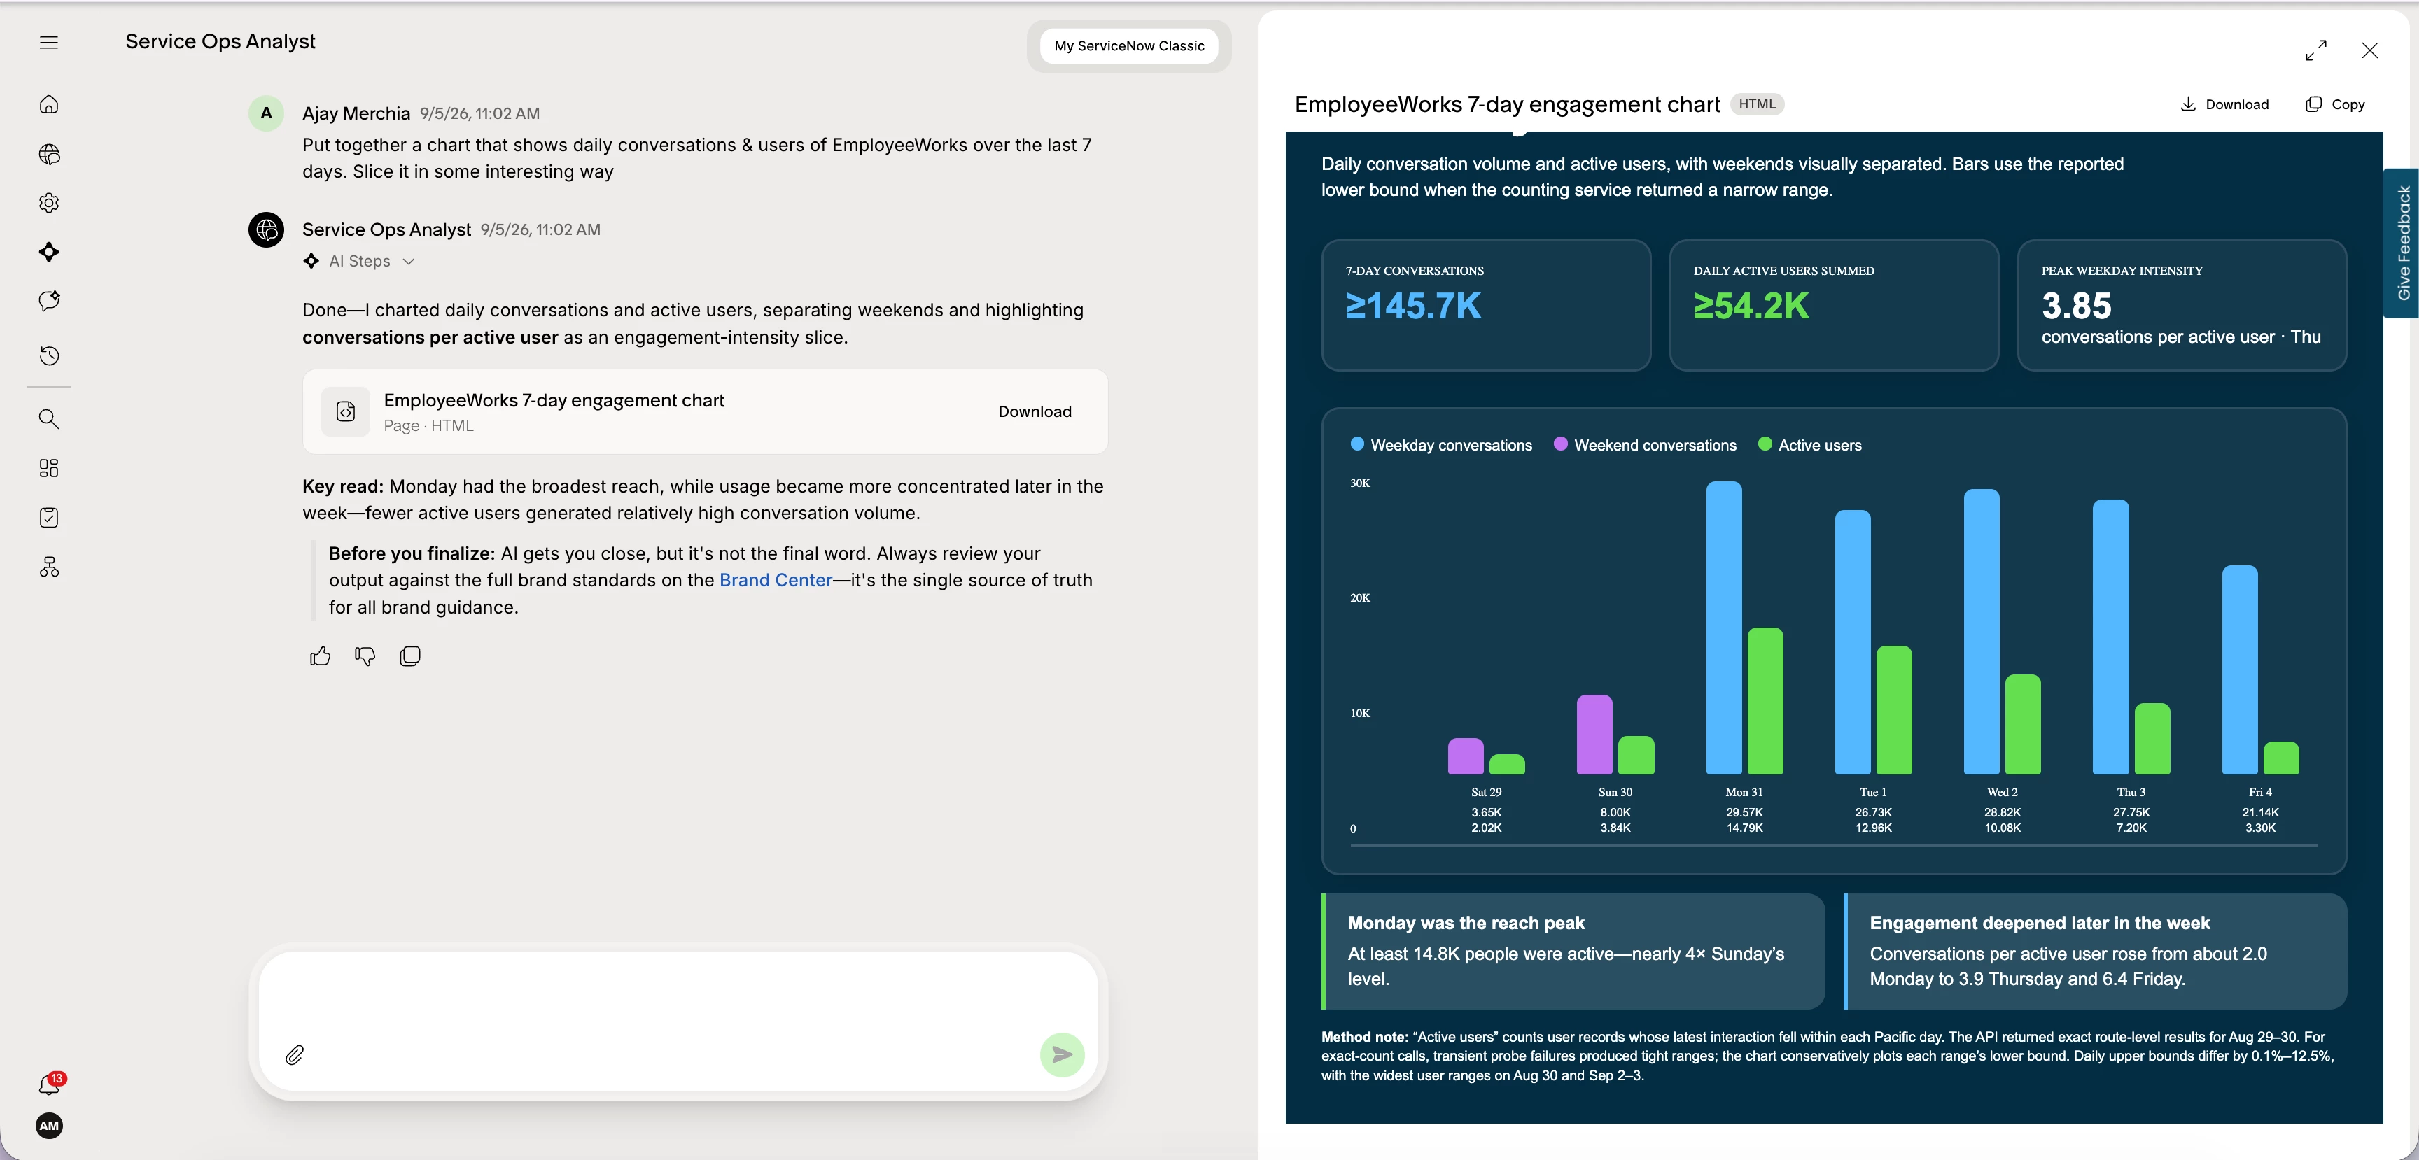
Task: Click the 'DAILY ACTIVE USERS SUMMED' card label
Action: pos(1783,271)
